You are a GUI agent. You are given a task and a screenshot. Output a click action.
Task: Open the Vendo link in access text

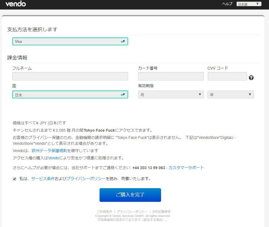(54, 158)
